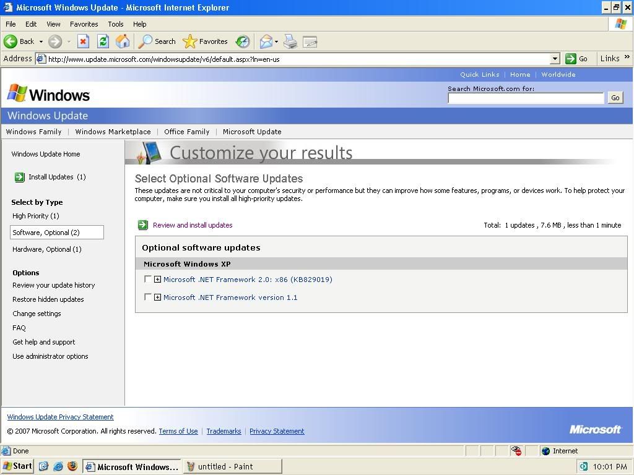Click Windows Marketplace link

[113, 132]
